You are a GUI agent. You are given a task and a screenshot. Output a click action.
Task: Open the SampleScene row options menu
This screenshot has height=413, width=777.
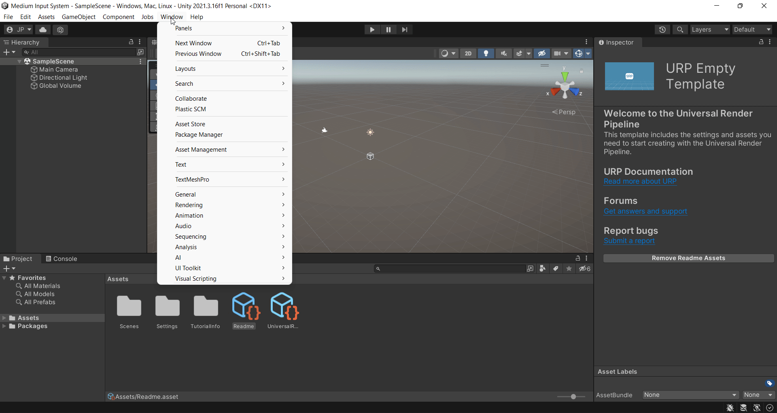[140, 61]
